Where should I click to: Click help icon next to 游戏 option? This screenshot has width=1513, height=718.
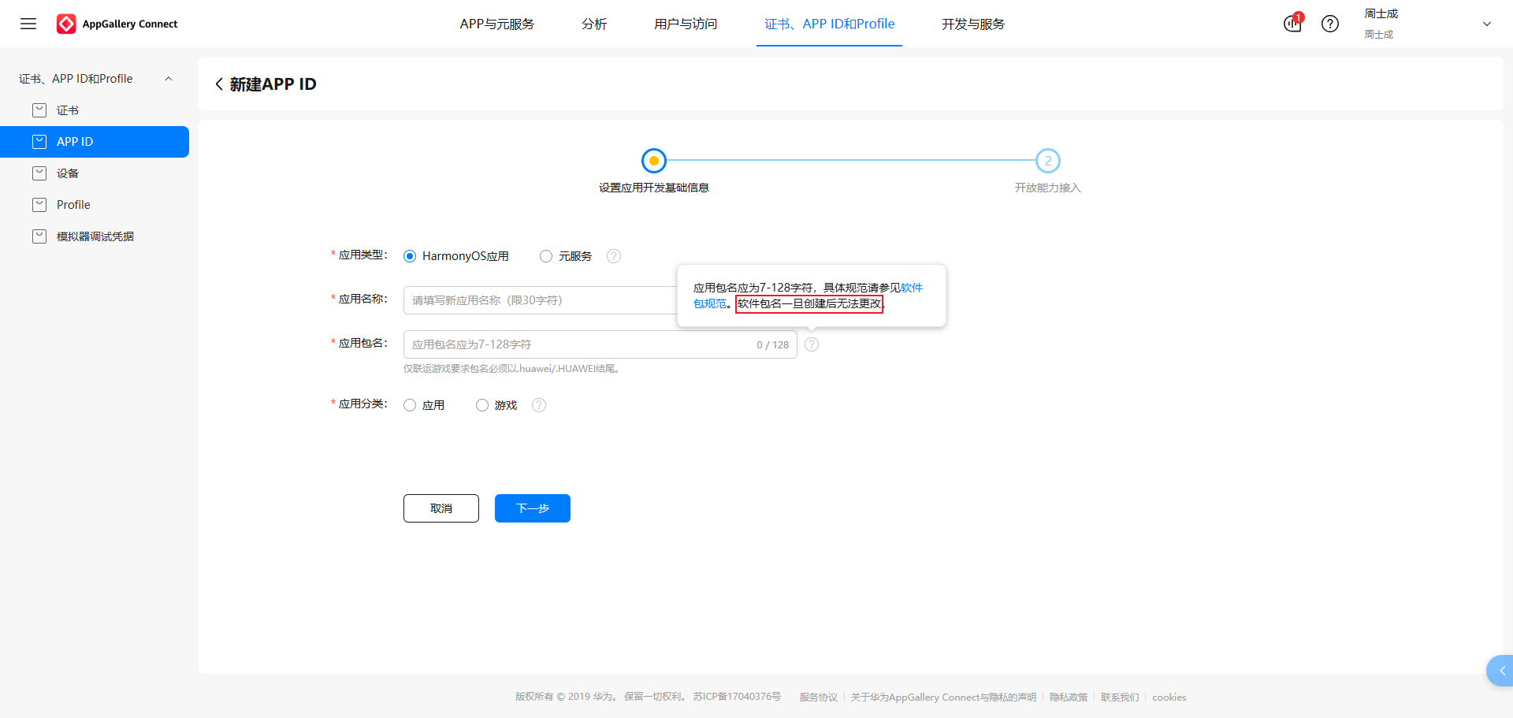coord(539,405)
